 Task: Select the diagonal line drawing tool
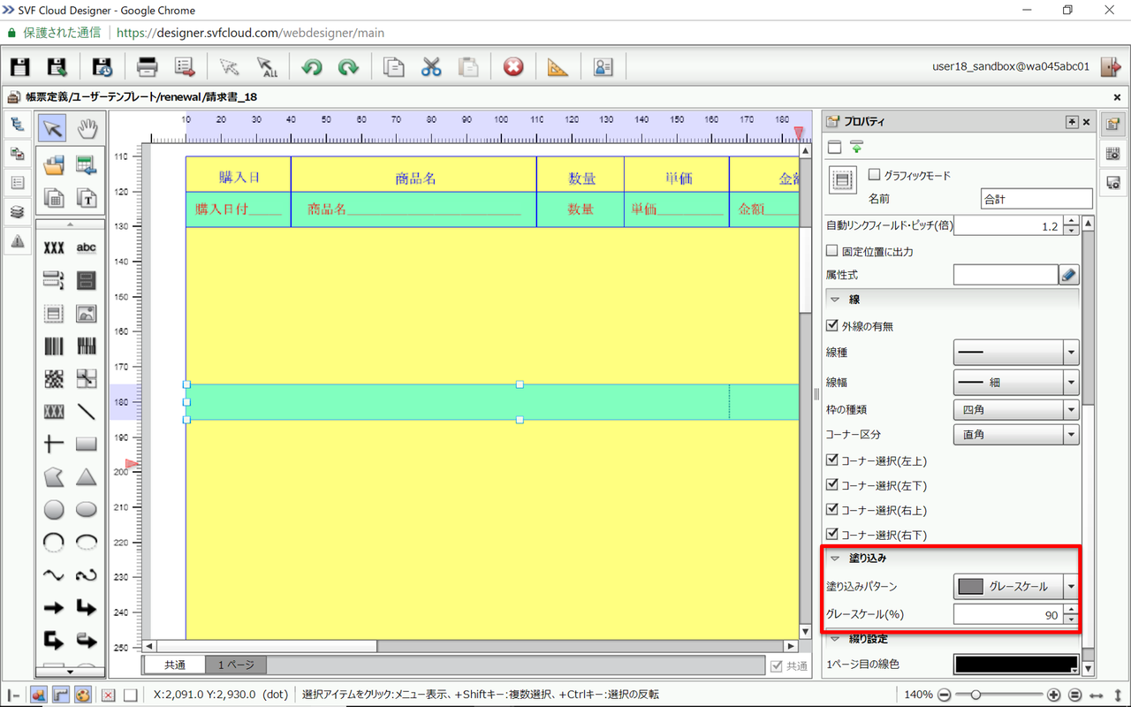[86, 411]
